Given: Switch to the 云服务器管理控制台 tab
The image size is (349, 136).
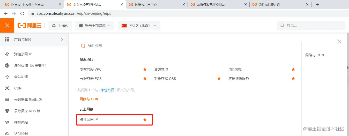Looking at the screenshot, I should point(218,4).
